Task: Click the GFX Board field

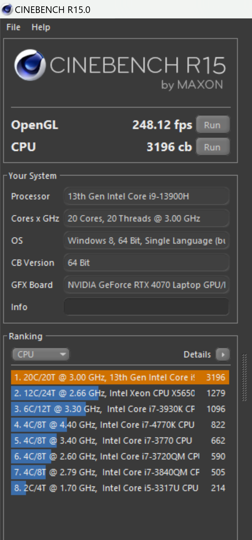Action: (146, 285)
